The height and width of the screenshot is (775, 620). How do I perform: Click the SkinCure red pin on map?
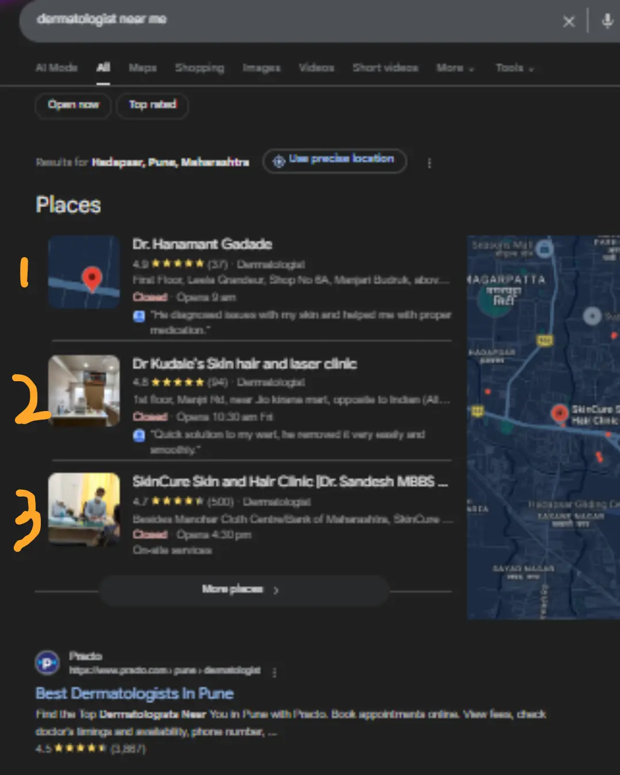pyautogui.click(x=559, y=412)
